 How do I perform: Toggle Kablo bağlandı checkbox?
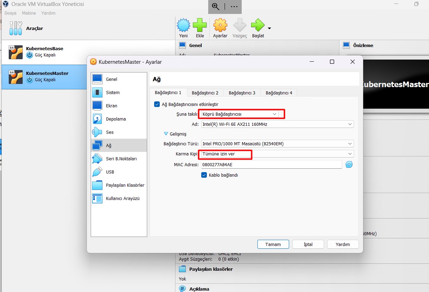[204, 175]
